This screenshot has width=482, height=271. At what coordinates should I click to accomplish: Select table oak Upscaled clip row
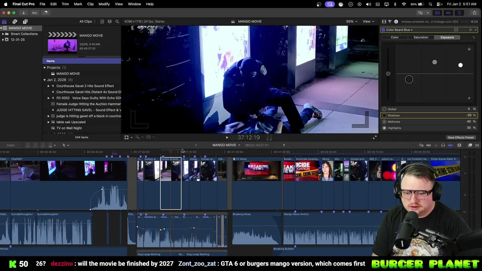coord(82,122)
